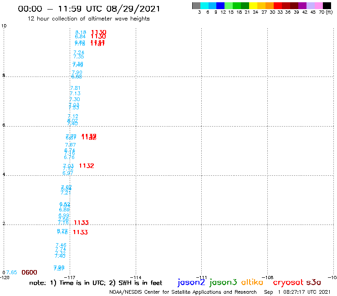
Task: Click the dark green swatch between 18 and 21
Action: [x=245, y=5]
